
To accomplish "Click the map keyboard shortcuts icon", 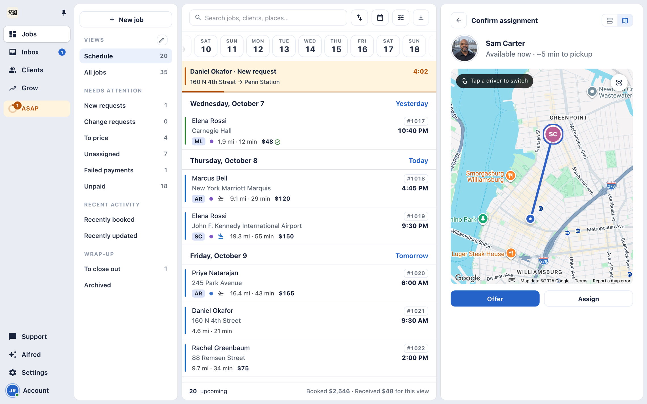I will tap(512, 281).
